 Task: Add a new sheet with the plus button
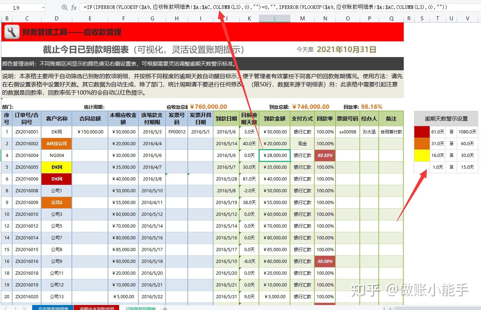(165, 308)
